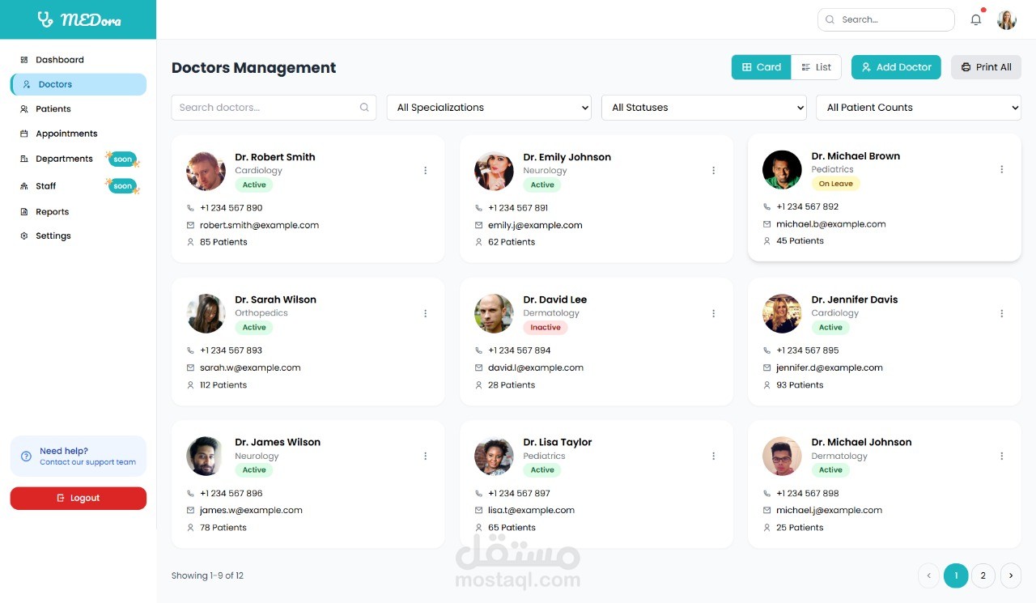The image size is (1036, 603).
Task: Click Dr. David Lee's profile photo
Action: point(494,313)
